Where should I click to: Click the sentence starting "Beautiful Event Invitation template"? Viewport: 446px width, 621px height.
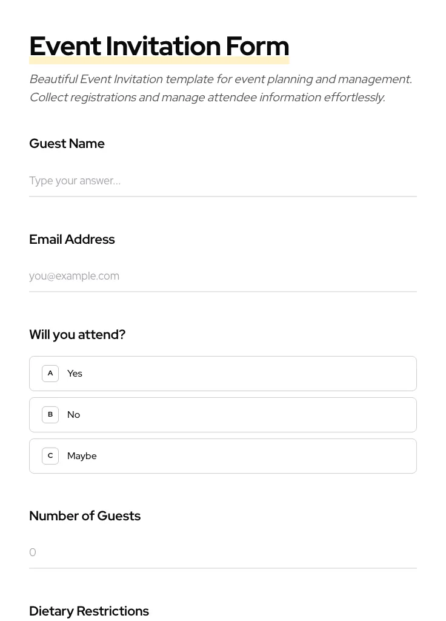[x=220, y=79]
